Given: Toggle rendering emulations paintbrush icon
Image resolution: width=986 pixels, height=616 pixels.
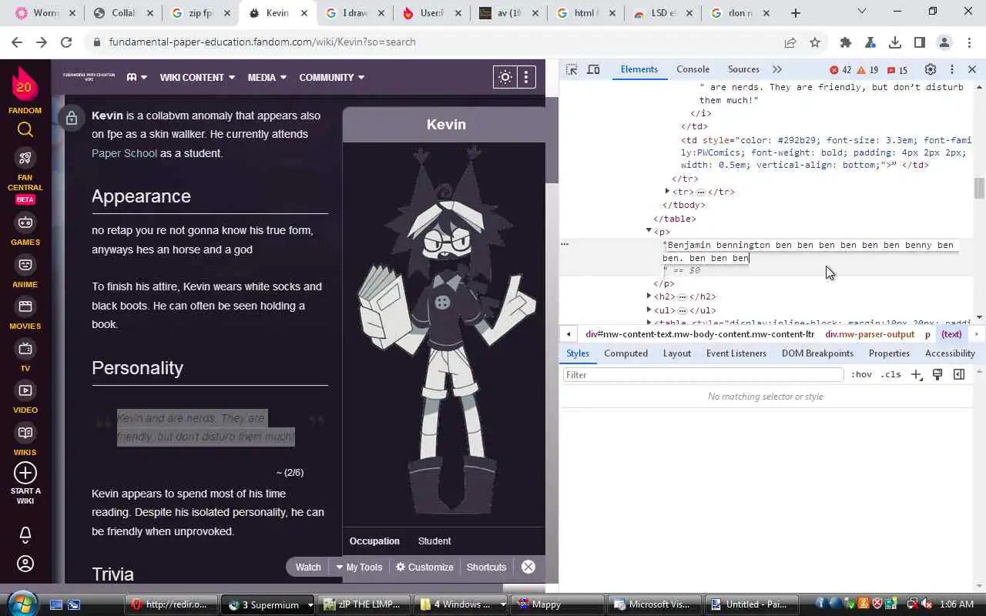Looking at the screenshot, I should [x=937, y=375].
